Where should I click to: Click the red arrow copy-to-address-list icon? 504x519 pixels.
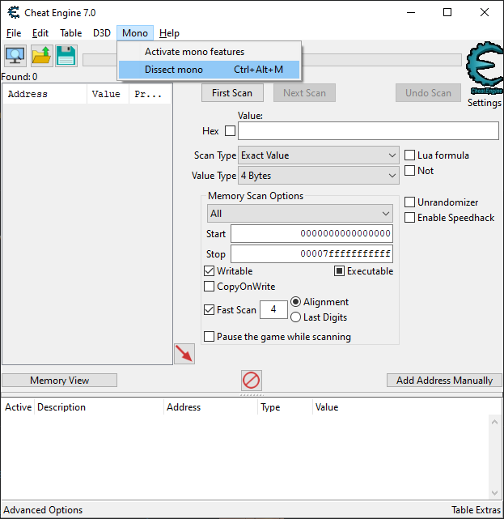(184, 354)
